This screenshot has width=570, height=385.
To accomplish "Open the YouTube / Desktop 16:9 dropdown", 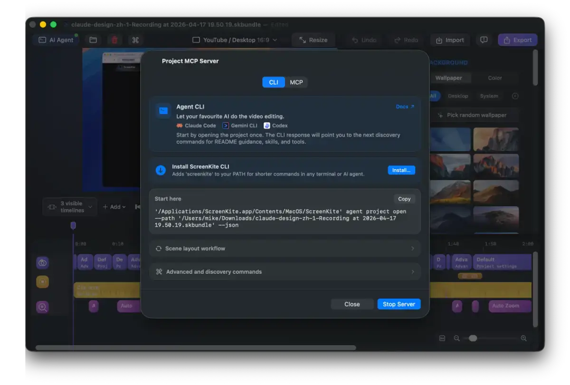I will click(x=235, y=40).
